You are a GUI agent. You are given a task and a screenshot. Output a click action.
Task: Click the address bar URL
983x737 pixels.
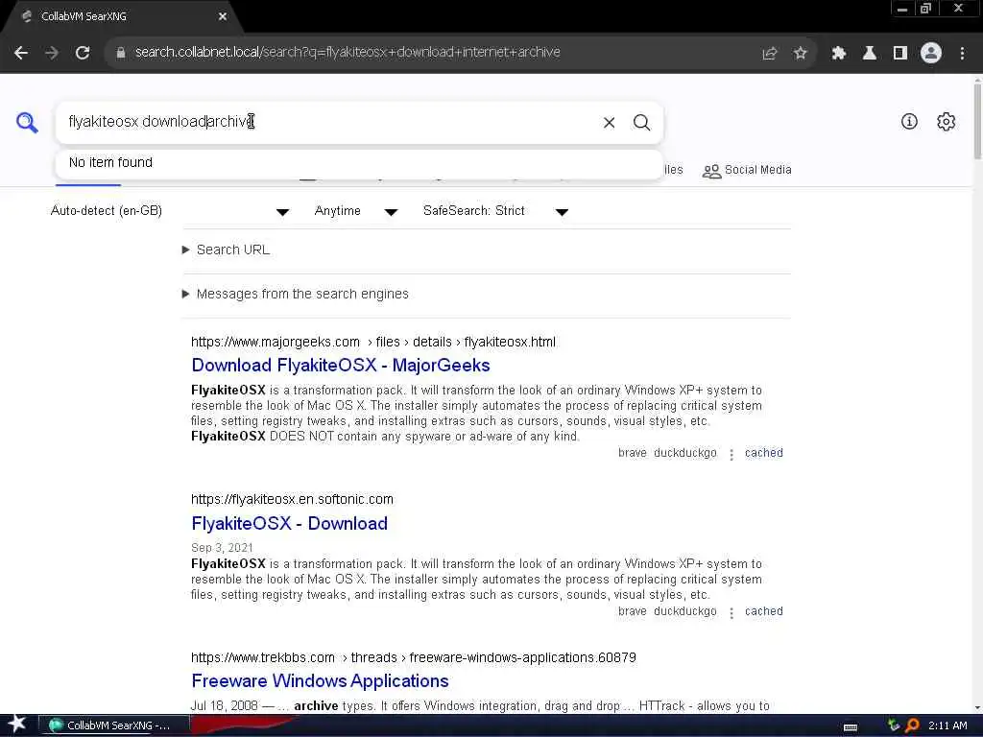[348, 52]
